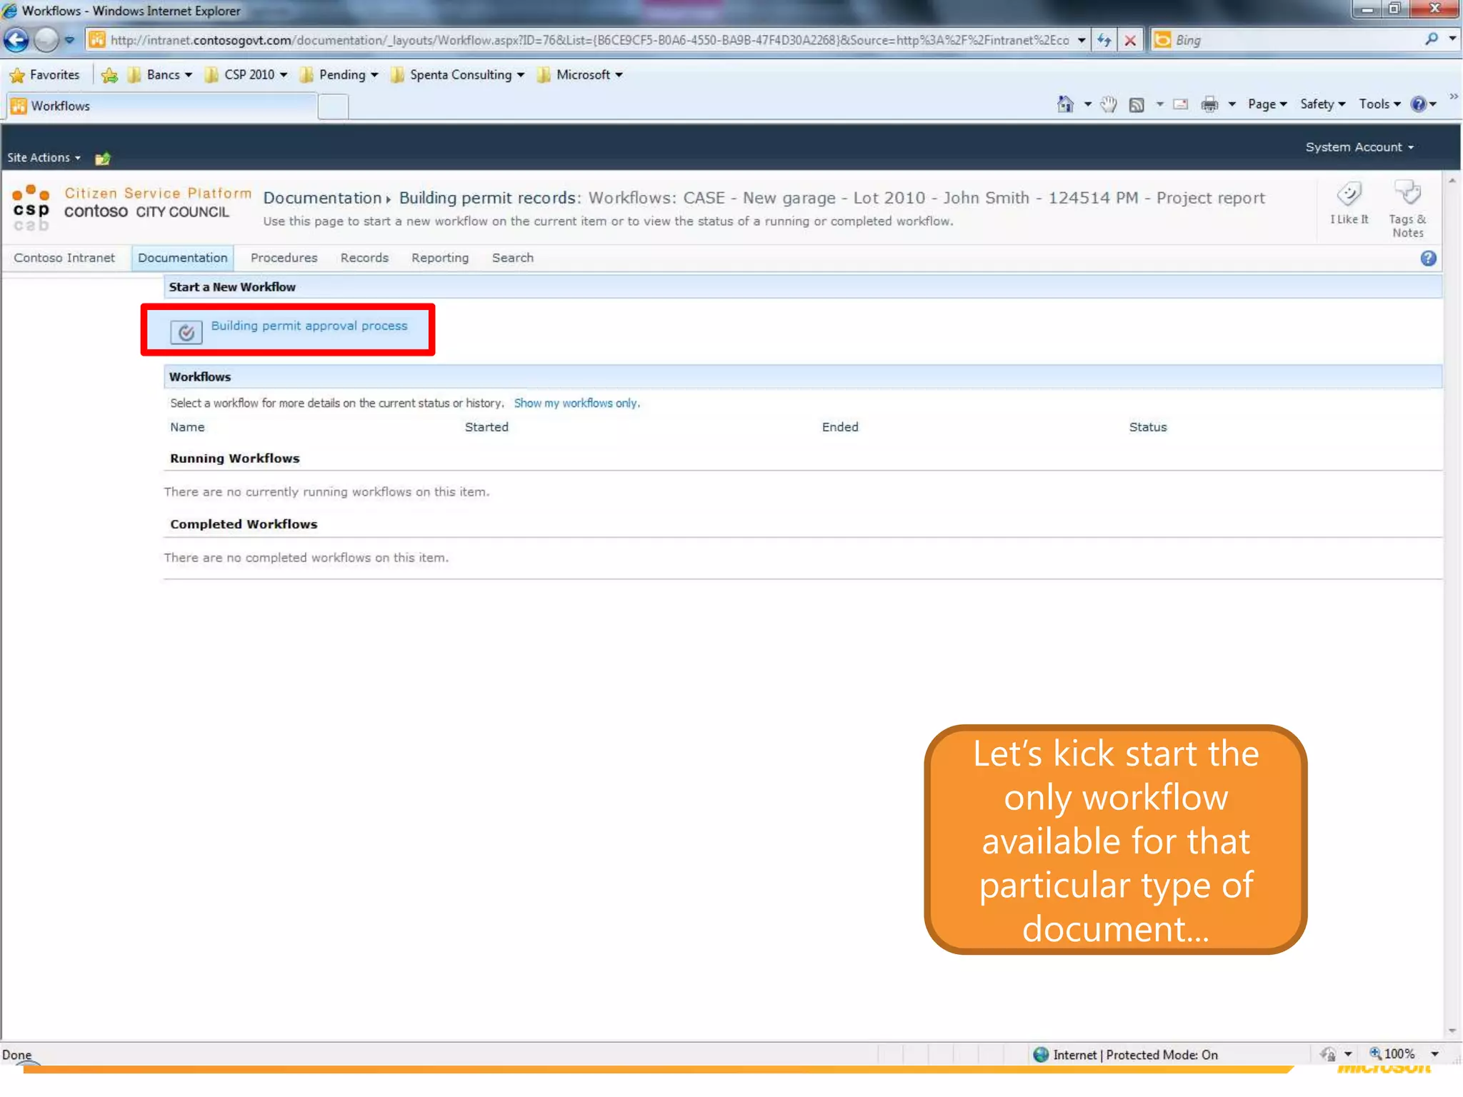Viewport: 1463px width, 1097px height.
Task: Open the Bancs favorites folder
Action: [x=160, y=75]
